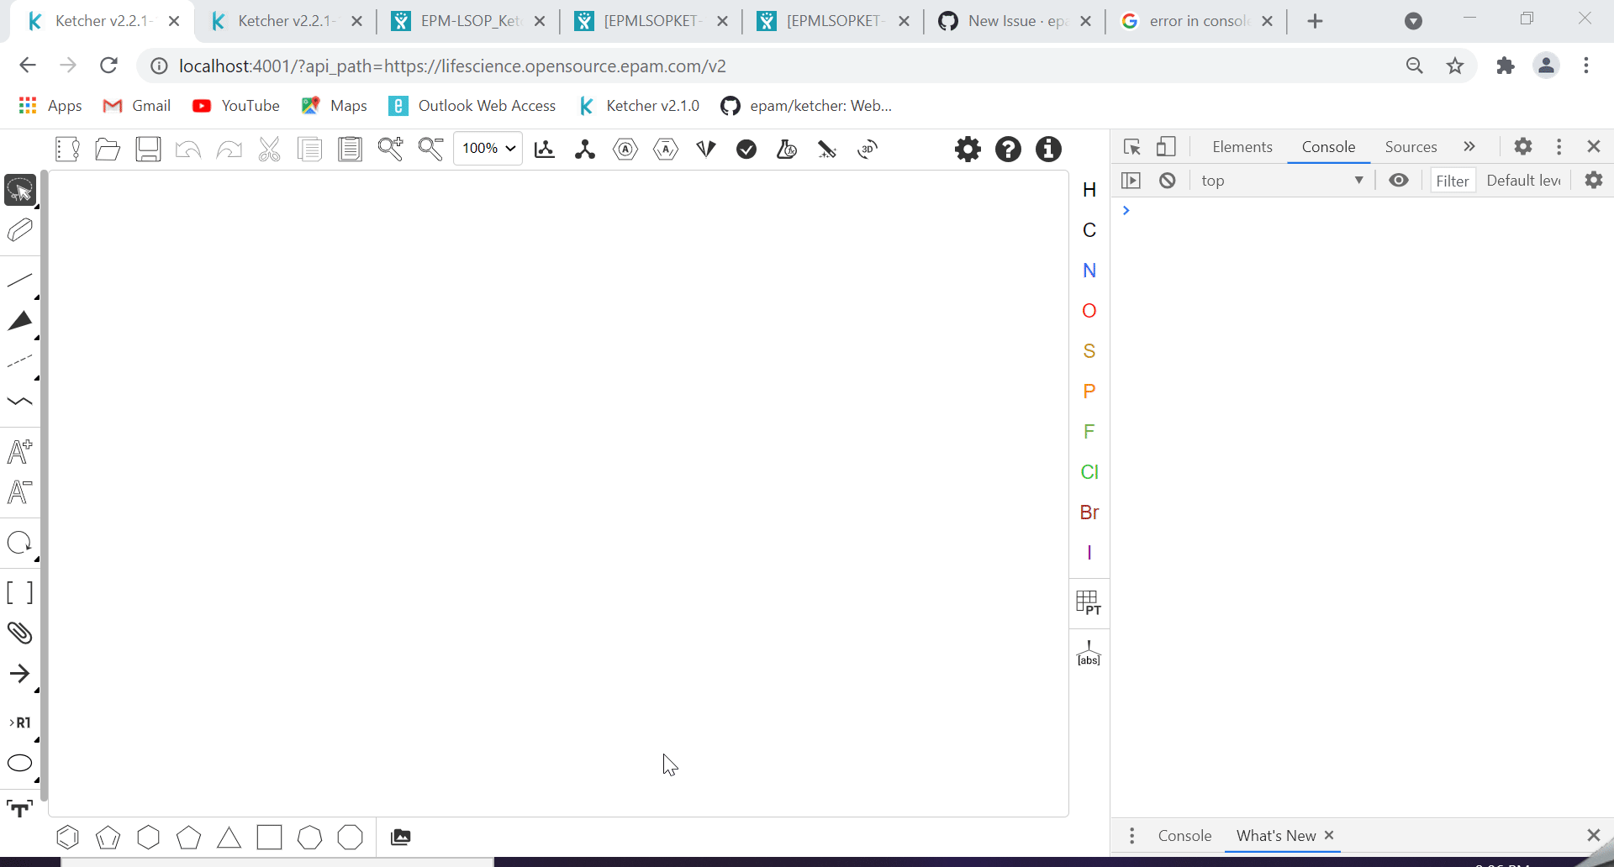1614x867 pixels.
Task: Click the Redo arrow
Action: 229,150
